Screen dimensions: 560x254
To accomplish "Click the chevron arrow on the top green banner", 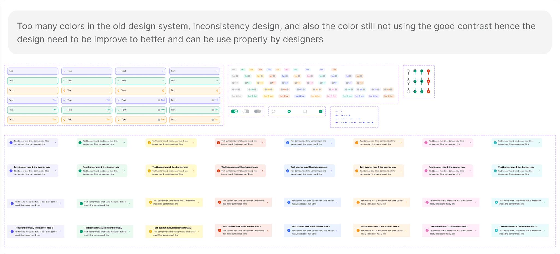I will [124, 143].
